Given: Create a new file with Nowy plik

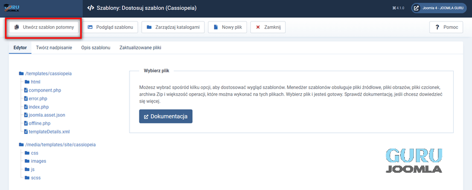Looking at the screenshot, I should pos(227,27).
